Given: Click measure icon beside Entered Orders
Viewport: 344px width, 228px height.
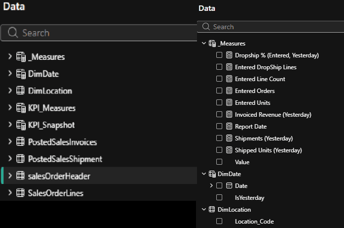Looking at the screenshot, I should pos(229,91).
